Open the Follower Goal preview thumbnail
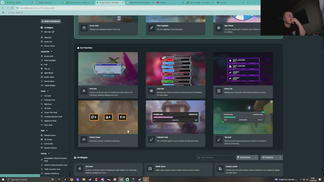This screenshot has height=182, width=324. [175, 117]
